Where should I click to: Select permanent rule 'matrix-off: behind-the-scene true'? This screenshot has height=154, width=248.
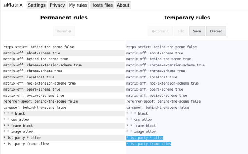(64, 59)
